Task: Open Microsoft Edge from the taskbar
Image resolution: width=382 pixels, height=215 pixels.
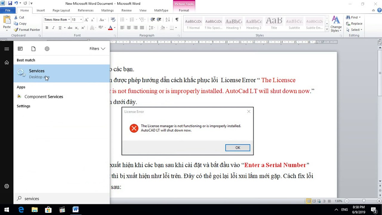Action: coord(21,210)
